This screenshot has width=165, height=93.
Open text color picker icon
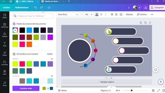point(97,14)
